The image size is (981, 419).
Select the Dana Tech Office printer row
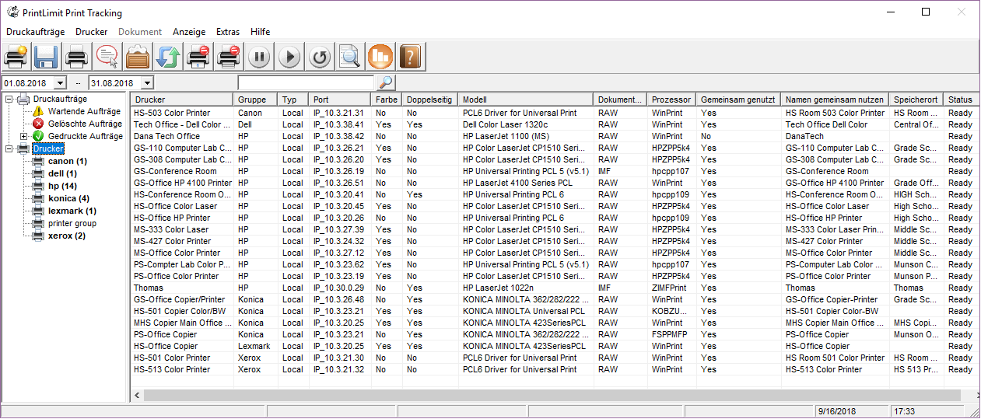point(554,136)
